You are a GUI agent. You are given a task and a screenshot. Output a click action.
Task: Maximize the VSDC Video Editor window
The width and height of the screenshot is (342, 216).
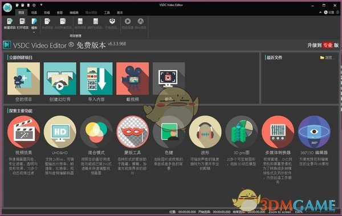click(x=324, y=5)
